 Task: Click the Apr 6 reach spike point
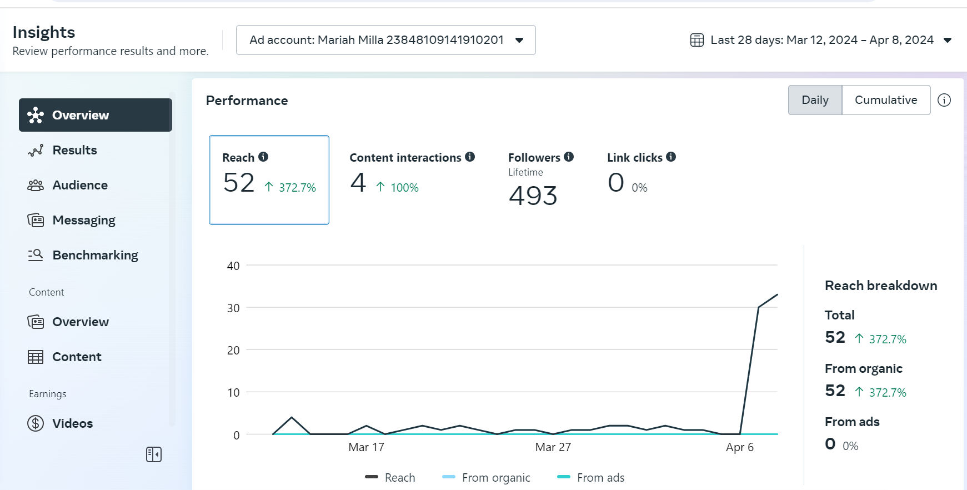click(759, 307)
